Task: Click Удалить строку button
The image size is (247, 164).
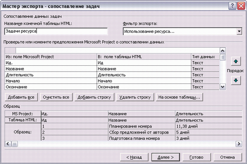Action: [135, 97]
